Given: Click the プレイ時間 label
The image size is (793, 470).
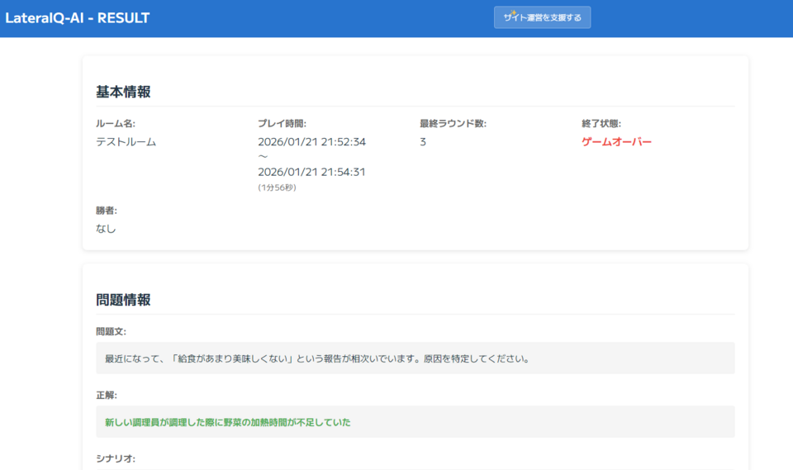Looking at the screenshot, I should coord(282,124).
